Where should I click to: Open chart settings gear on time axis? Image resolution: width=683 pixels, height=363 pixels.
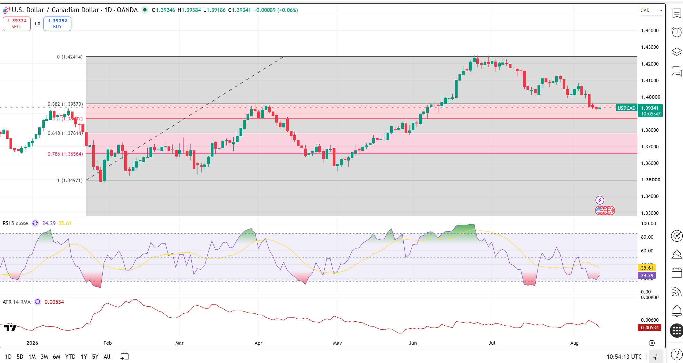652,343
